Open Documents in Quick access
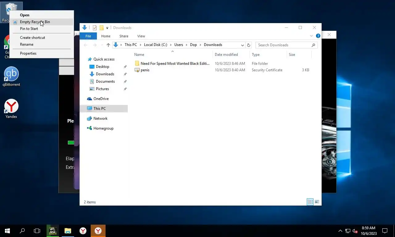 click(105, 81)
